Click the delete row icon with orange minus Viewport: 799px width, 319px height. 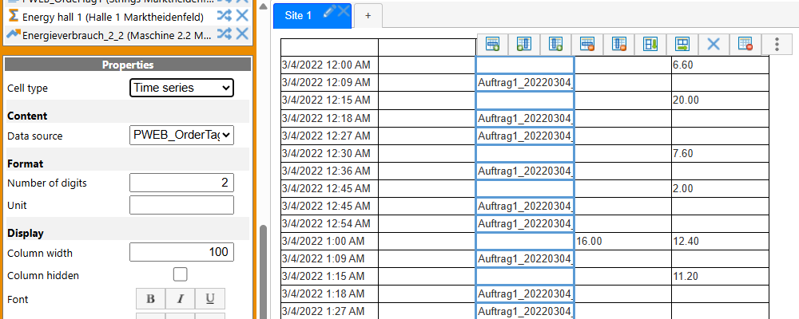(587, 45)
